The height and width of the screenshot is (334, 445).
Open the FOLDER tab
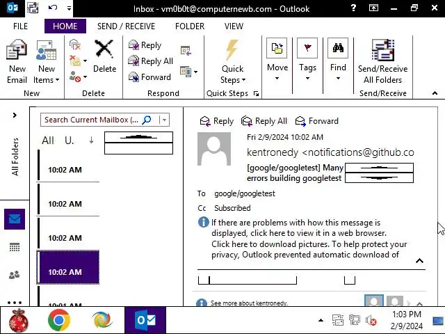point(190,26)
